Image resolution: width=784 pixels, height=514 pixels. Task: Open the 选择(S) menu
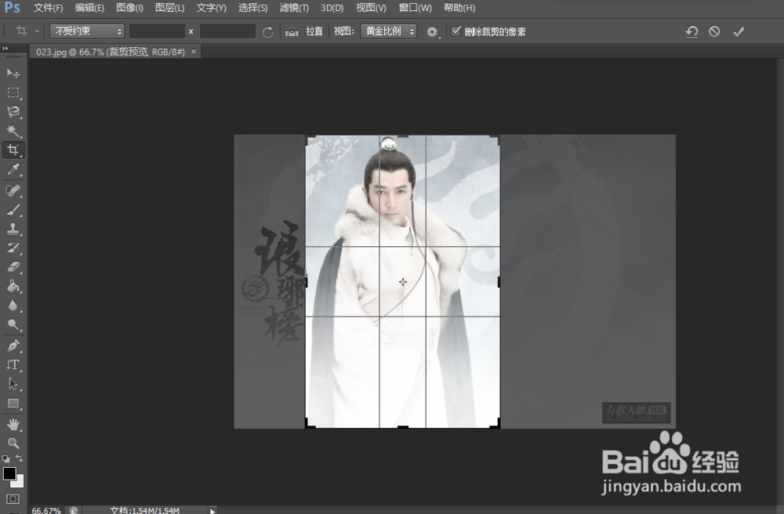[x=252, y=8]
